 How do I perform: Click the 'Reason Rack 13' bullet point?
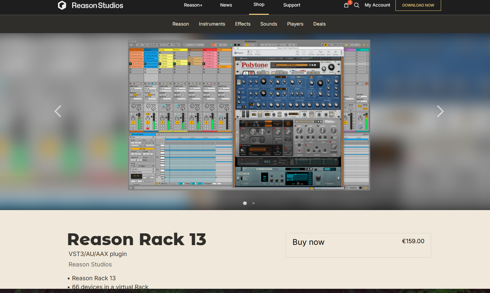(x=94, y=278)
